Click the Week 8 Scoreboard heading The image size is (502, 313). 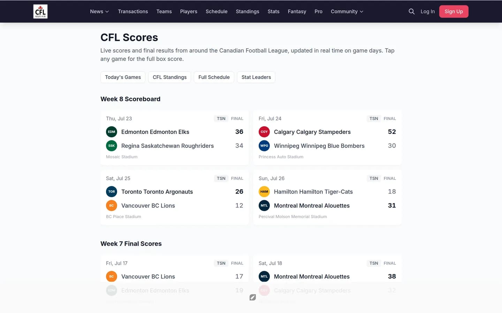pyautogui.click(x=130, y=99)
